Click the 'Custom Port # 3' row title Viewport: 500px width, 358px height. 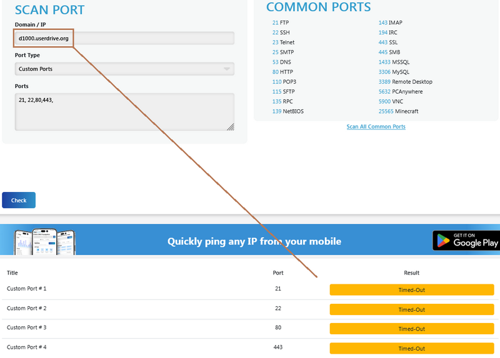coord(26,327)
